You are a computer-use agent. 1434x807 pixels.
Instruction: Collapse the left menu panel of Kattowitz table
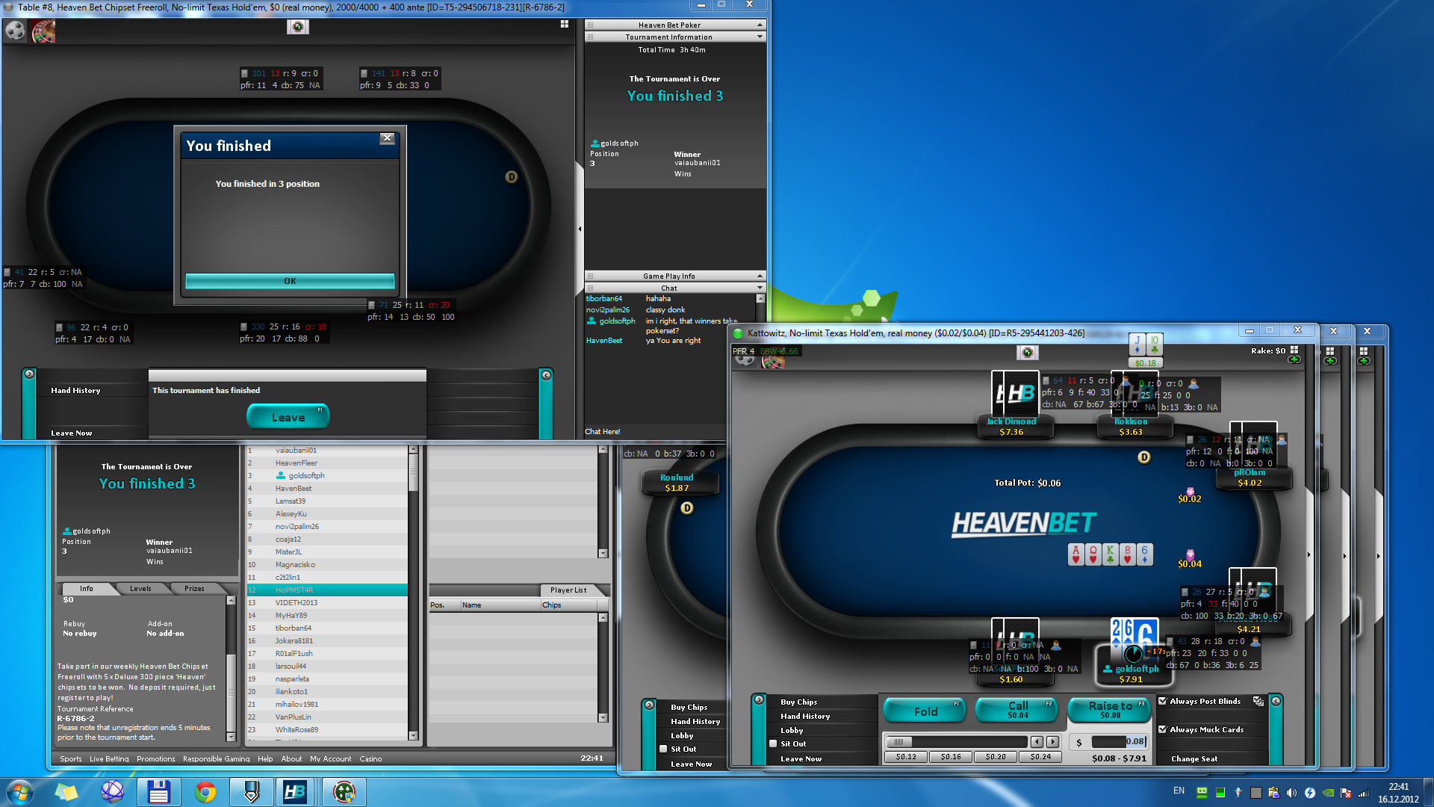pos(759,700)
